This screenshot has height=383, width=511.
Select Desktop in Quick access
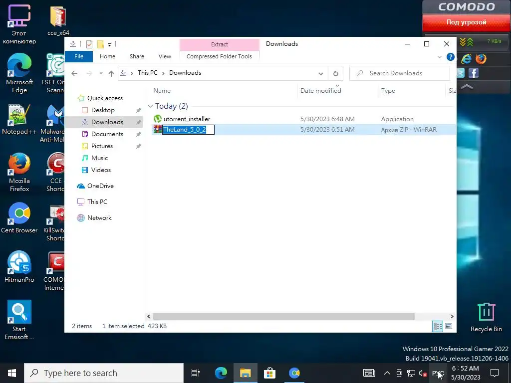[x=103, y=110]
